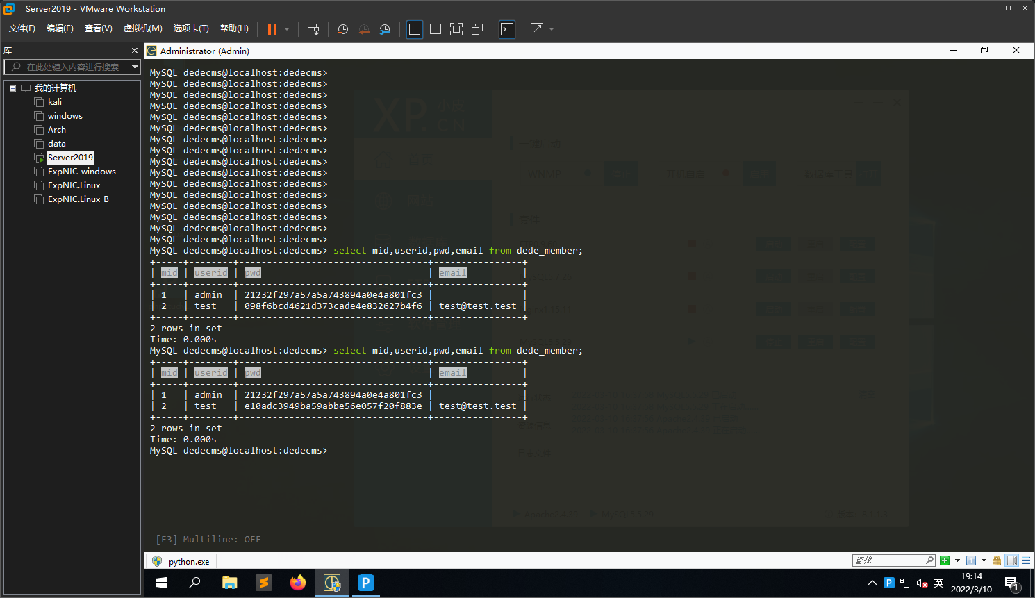Toggle the thumbnail bar view

point(436,29)
